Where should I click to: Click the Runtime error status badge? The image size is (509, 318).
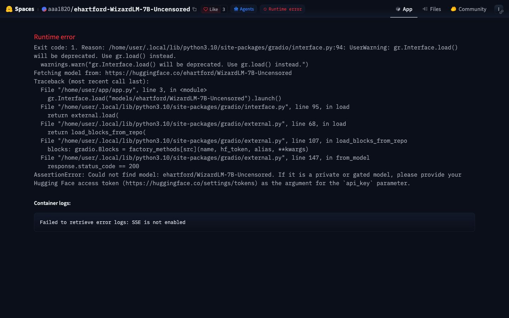click(282, 9)
